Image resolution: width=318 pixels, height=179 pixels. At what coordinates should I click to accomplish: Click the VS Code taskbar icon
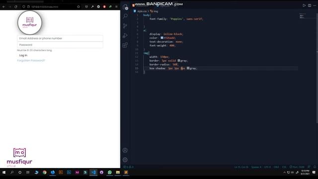click(93, 173)
